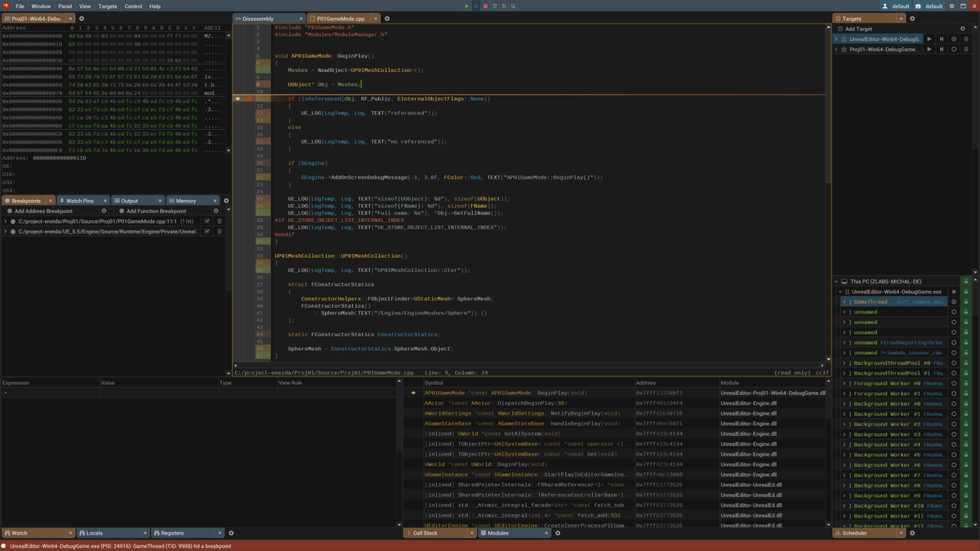Viewport: 980px width, 551px height.
Task: Expand the Proj01-Win64-DebugGame target row
Action: pyautogui.click(x=836, y=49)
